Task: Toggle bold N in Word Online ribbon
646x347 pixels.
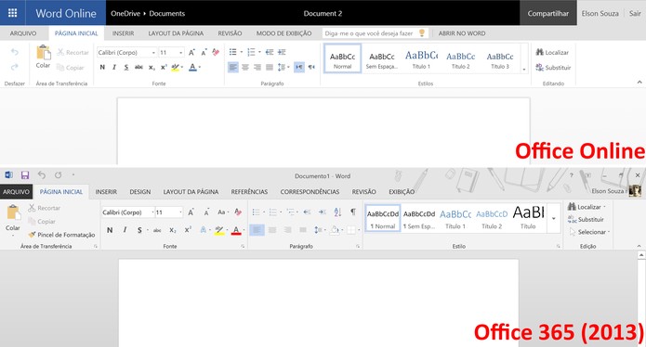Action: pos(102,67)
